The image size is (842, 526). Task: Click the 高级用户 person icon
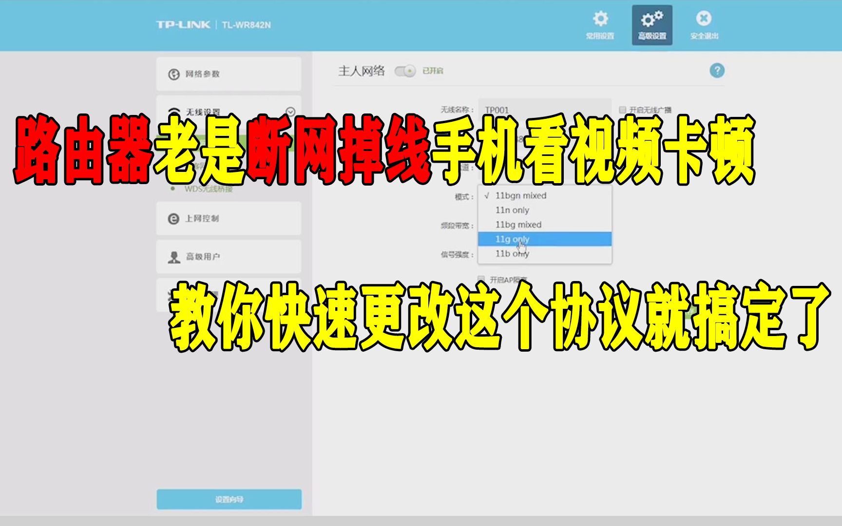click(174, 257)
